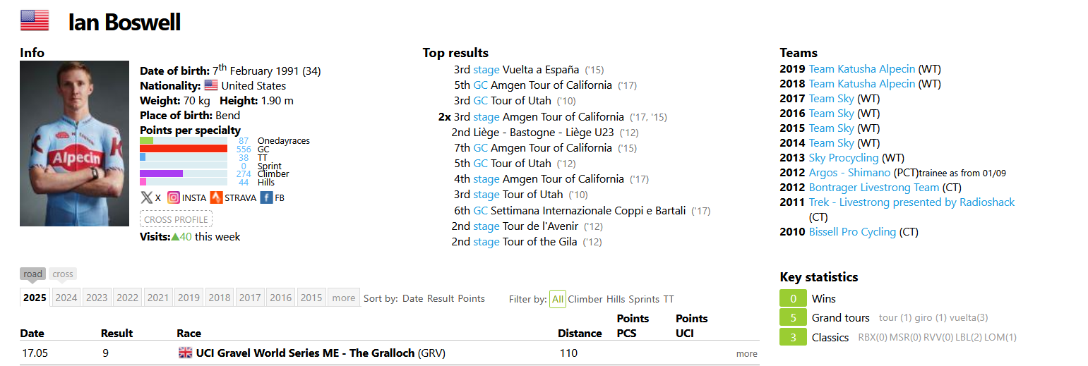Image resolution: width=1088 pixels, height=366 pixels.
Task: Click the red GC points bar
Action: click(x=184, y=149)
